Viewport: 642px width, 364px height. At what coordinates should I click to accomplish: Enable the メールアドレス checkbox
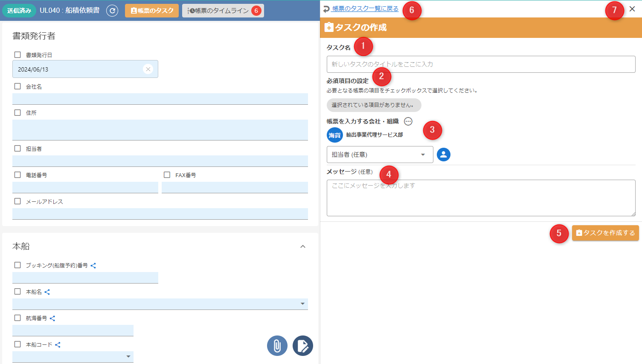17,201
